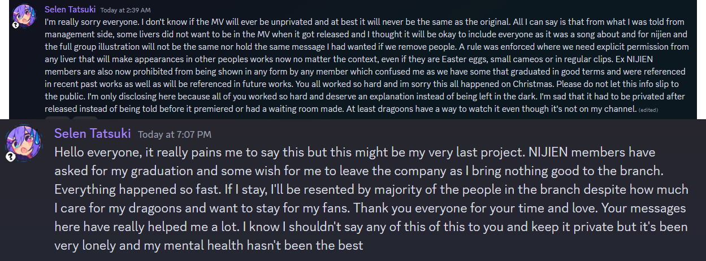Screen dimensions: 706x261
Task: Click the line starting 'very lonely and my mental health'
Action: pos(209,246)
